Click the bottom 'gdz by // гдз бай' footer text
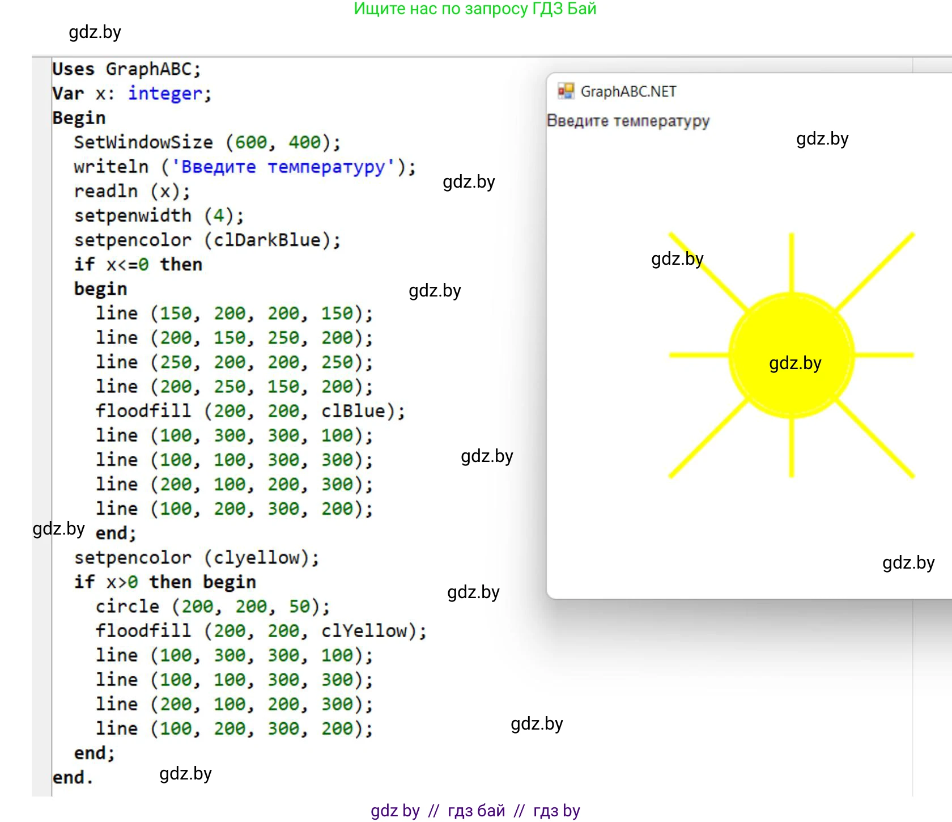This screenshot has width=952, height=822. click(x=475, y=811)
